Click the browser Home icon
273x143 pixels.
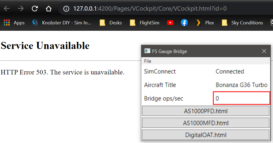point(49,8)
